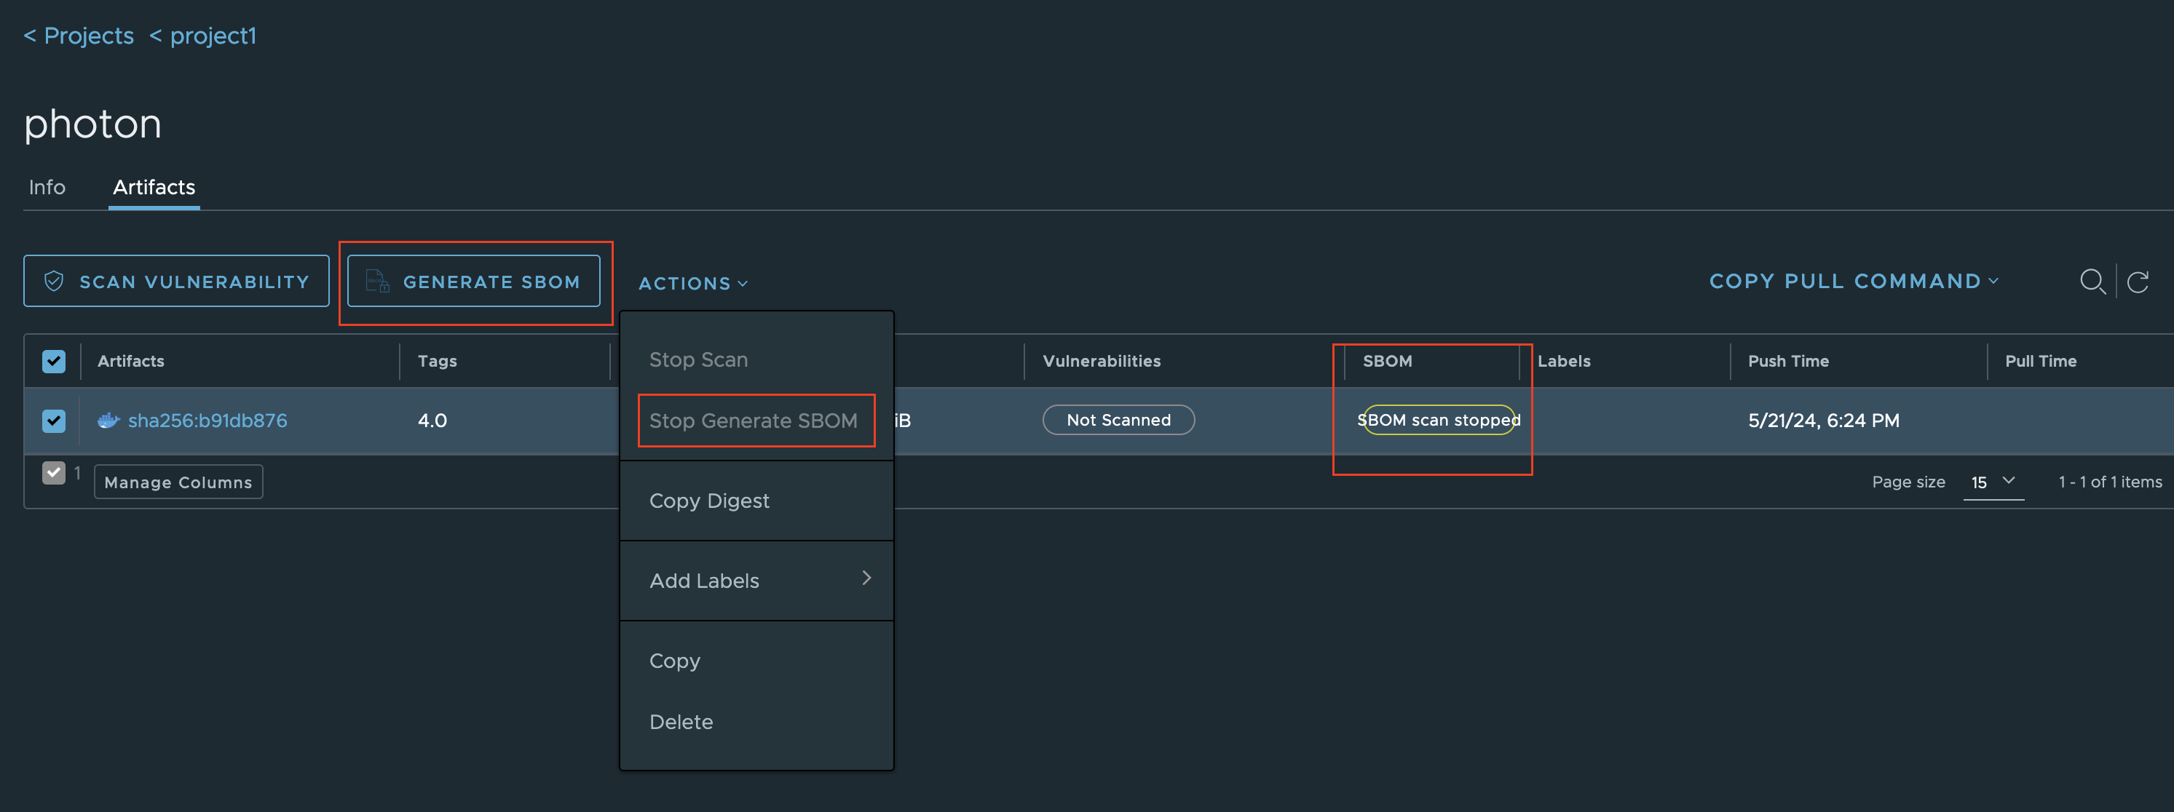Toggle the checkbox in the footer row
The height and width of the screenshot is (812, 2174).
click(53, 473)
